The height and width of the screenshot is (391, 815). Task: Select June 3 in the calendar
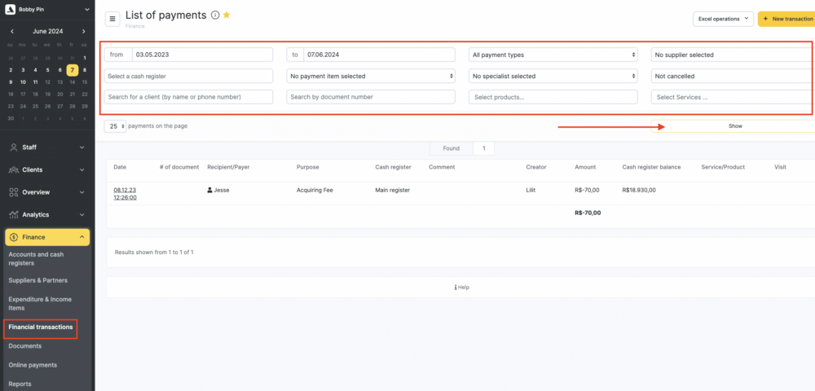click(23, 70)
